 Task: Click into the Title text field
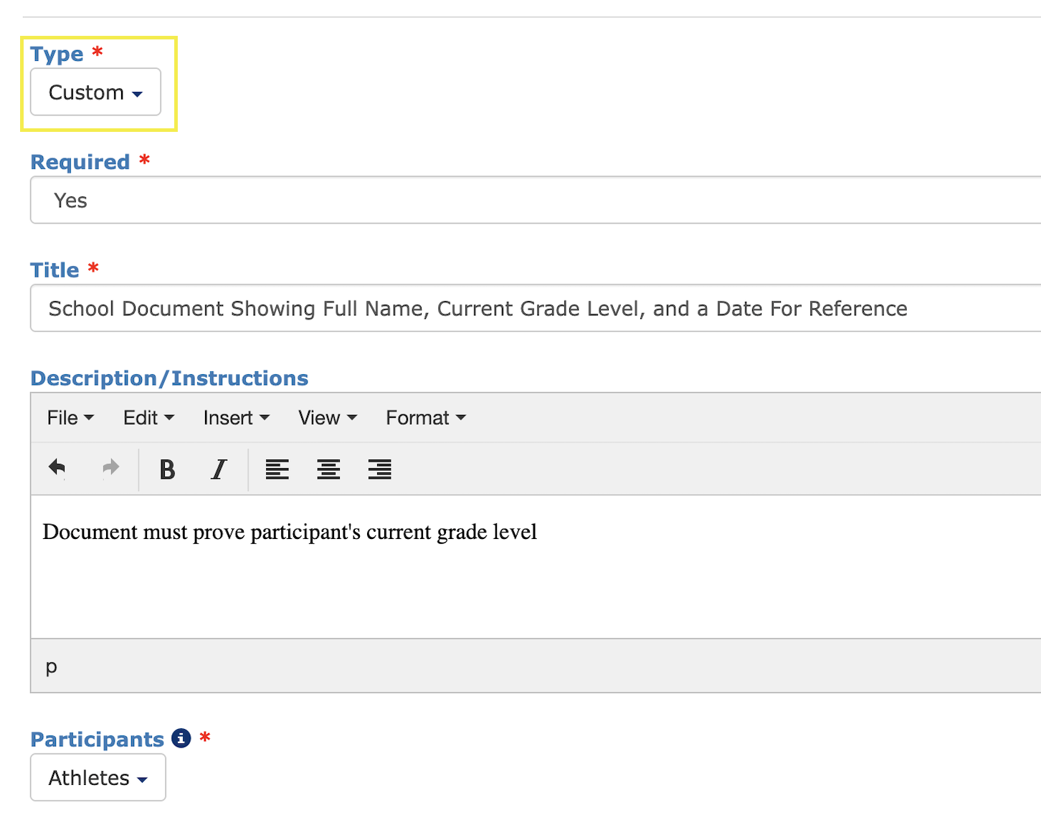[x=535, y=309]
